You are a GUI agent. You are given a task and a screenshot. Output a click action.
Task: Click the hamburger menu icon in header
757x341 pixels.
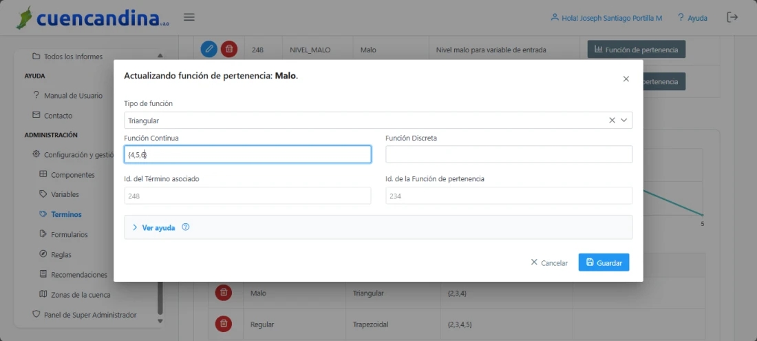click(x=189, y=17)
